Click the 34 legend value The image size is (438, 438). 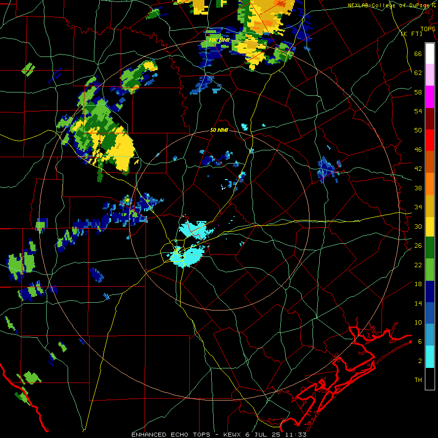point(418,207)
